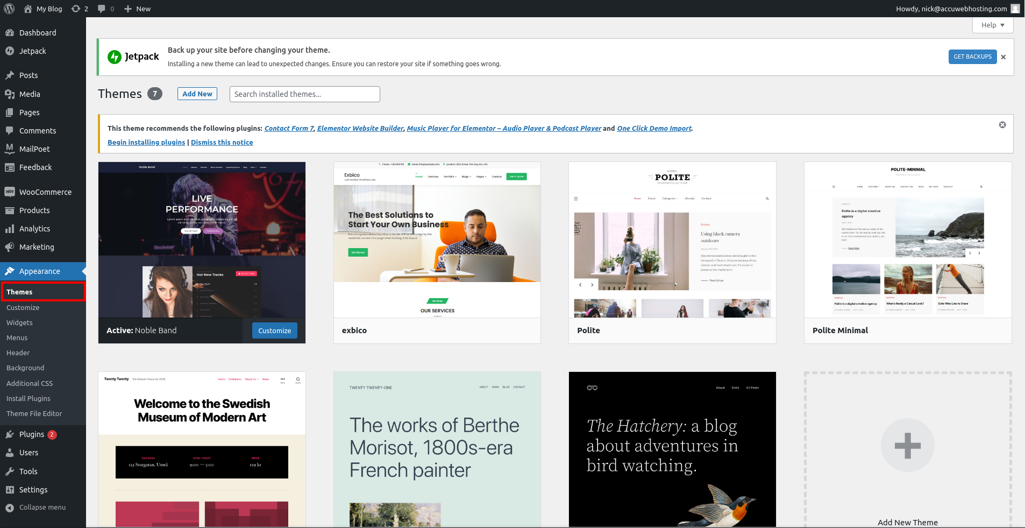This screenshot has width=1025, height=528.
Task: Click the Jetpack sidebar icon
Action: 10,51
